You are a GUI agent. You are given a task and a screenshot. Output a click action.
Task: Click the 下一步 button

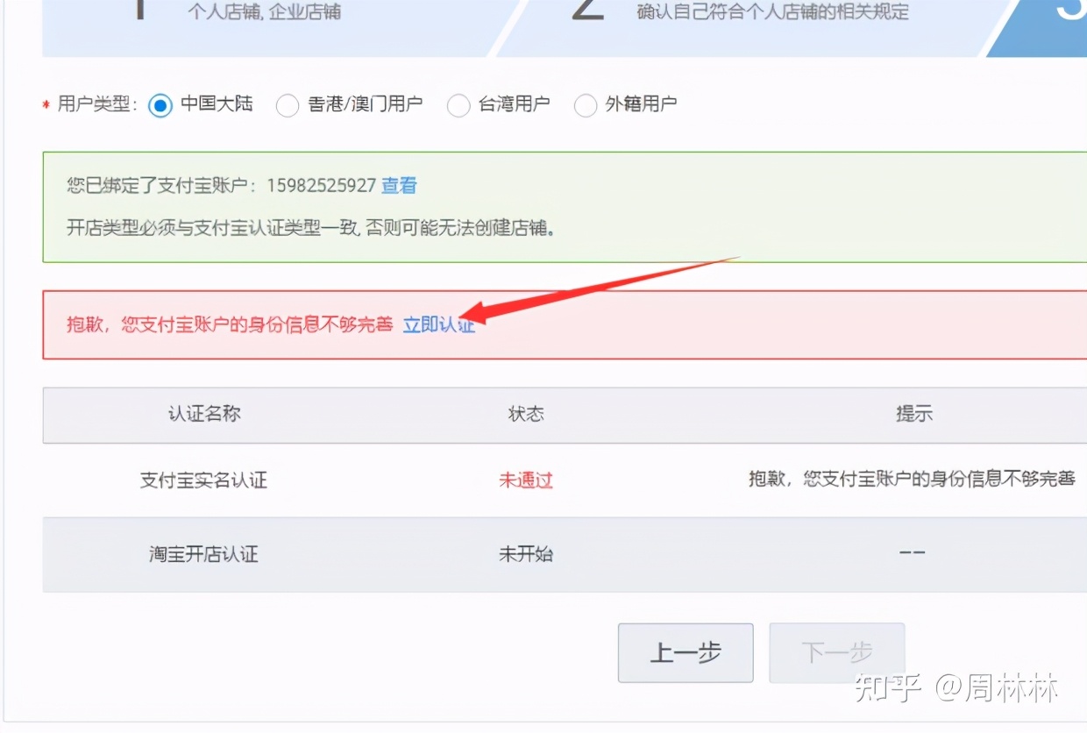(x=836, y=652)
